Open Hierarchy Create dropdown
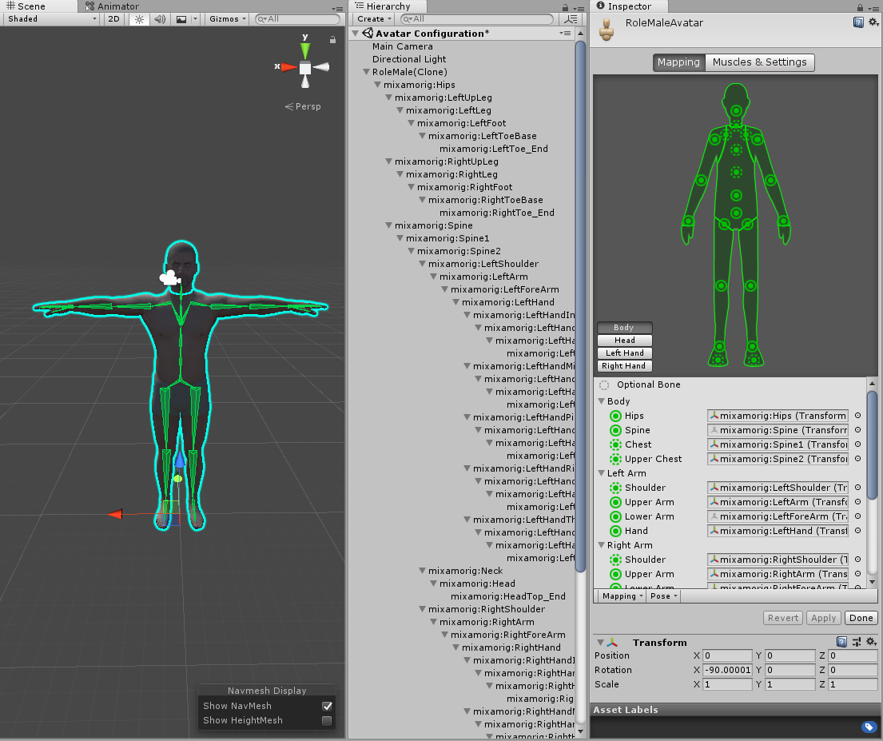Image resolution: width=883 pixels, height=741 pixels. pyautogui.click(x=374, y=19)
